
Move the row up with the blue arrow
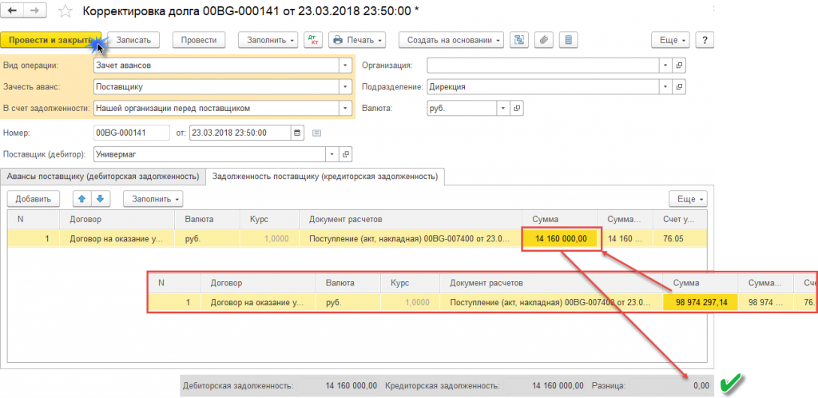[x=81, y=198]
